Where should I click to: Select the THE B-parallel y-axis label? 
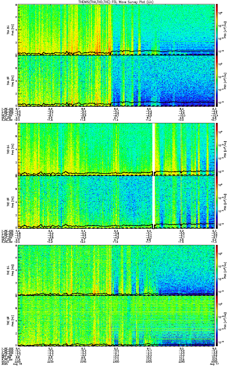pyautogui.click(x=8, y=321)
